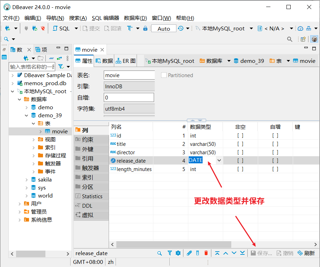Viewport: 320px width, 267px height.
Task: Move column to top arrow icon
Action: tap(217, 253)
